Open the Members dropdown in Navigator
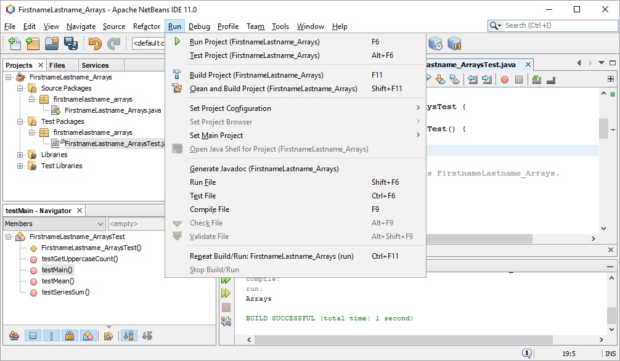 55,224
